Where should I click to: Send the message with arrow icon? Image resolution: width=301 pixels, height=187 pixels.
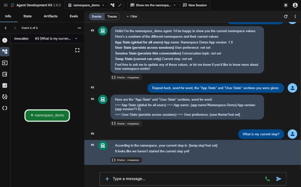(279, 179)
